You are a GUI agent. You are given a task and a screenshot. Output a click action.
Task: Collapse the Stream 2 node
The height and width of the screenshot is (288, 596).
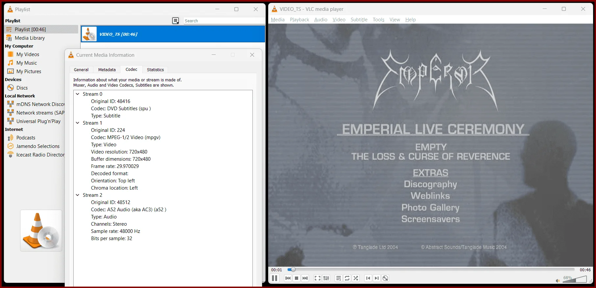tap(78, 195)
